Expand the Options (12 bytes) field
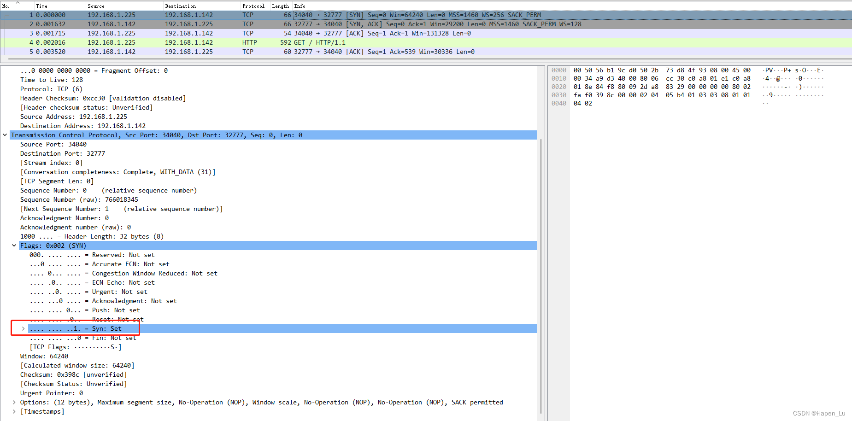 [x=14, y=402]
